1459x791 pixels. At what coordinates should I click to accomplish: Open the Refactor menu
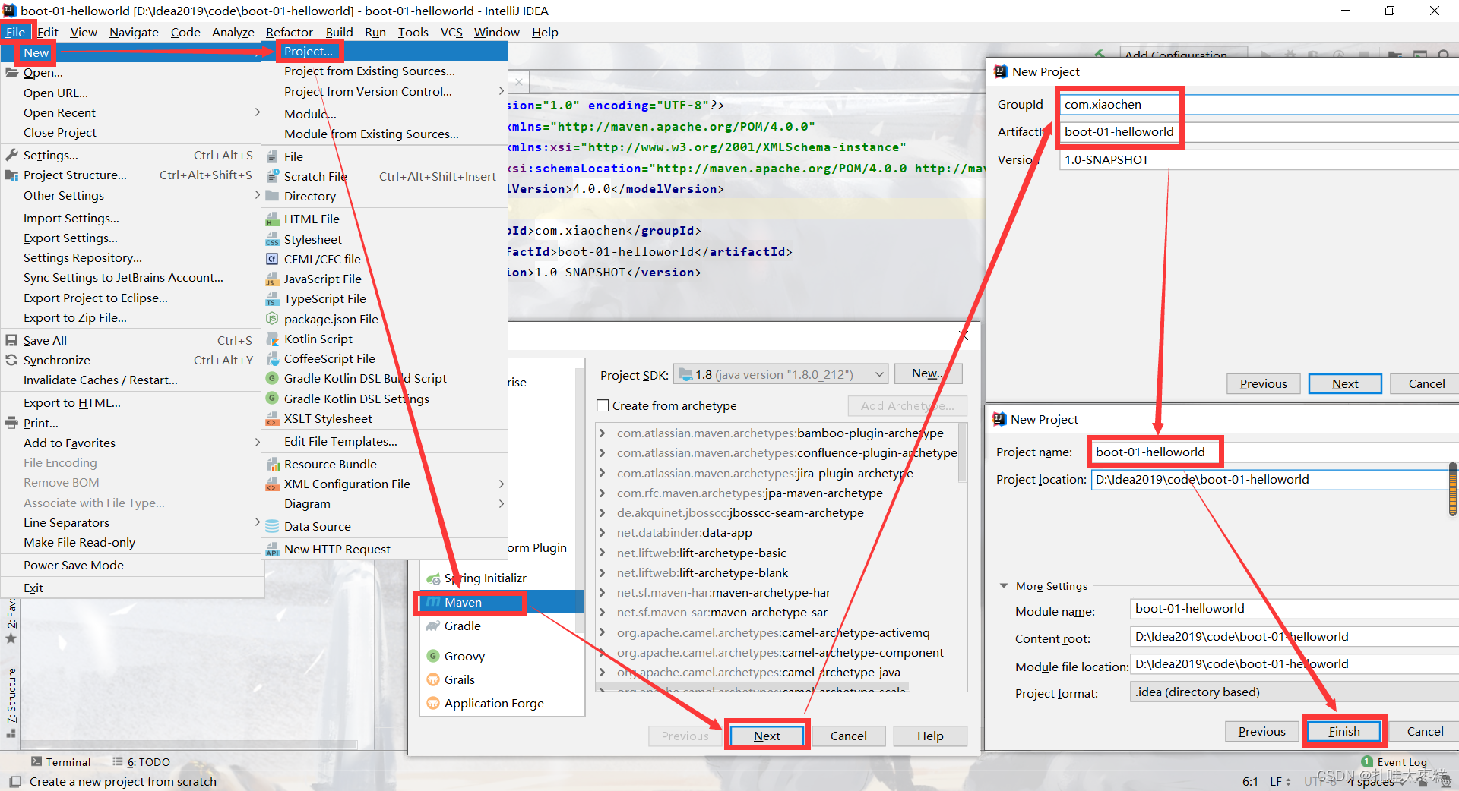(289, 33)
